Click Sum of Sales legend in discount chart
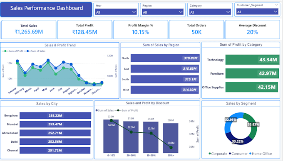The height and width of the screenshot is (161, 283). 105,110
